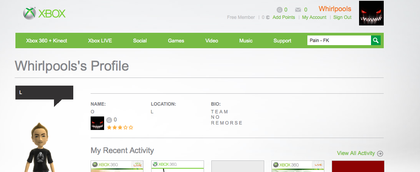Click the avatar character figure
420x172 pixels.
(x=40, y=147)
